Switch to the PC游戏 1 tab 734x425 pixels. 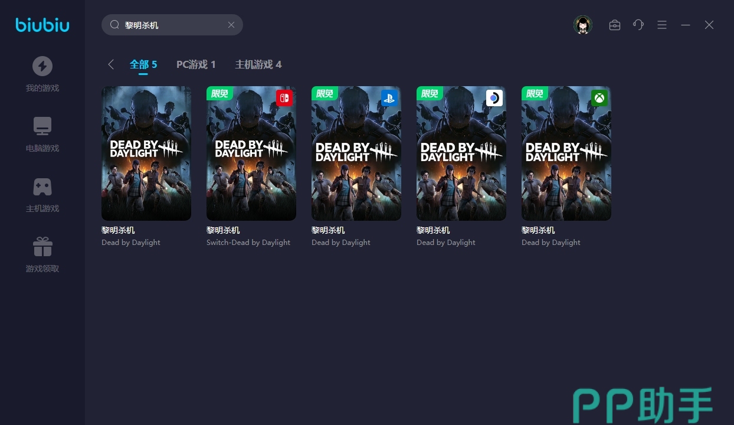196,64
